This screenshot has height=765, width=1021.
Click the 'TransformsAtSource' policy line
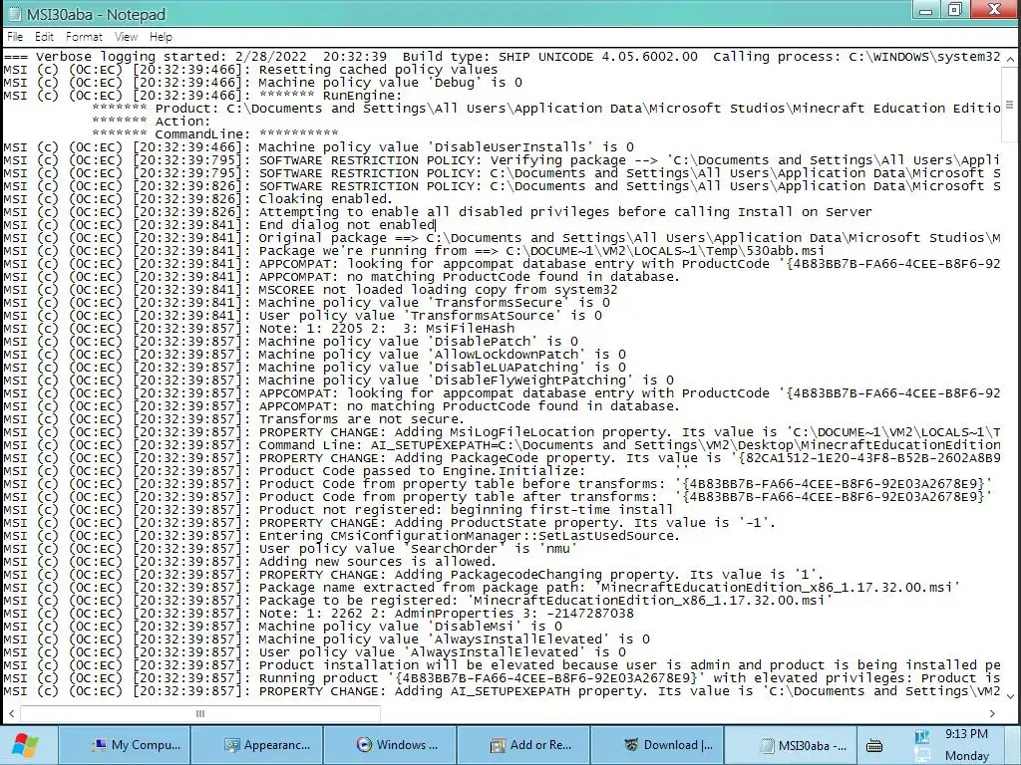point(303,316)
